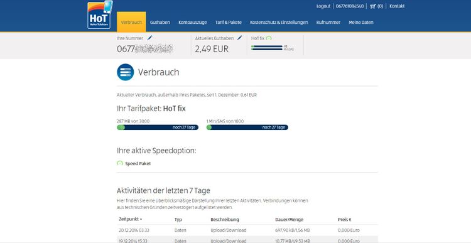Switch to Guthaben tab

click(160, 22)
